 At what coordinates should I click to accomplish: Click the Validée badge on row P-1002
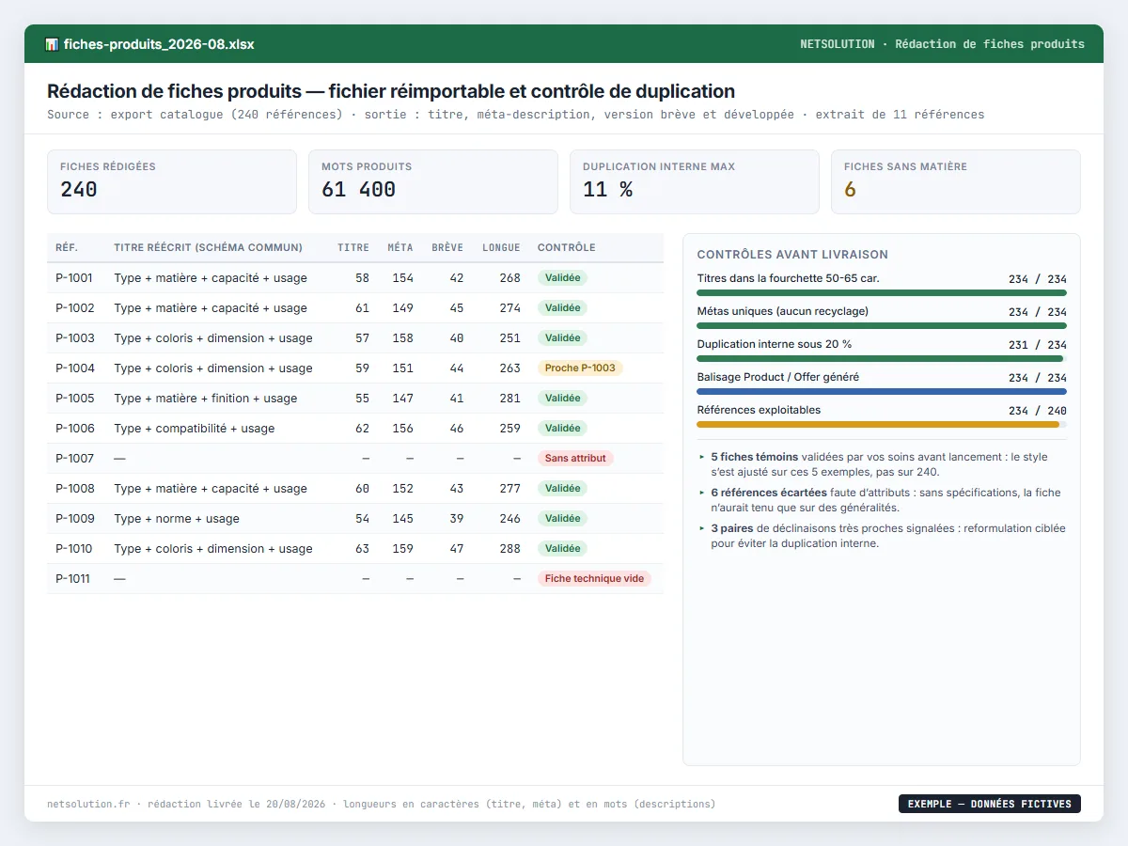[563, 308]
